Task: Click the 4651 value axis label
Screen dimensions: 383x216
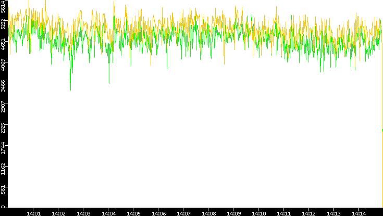Action: tap(3, 45)
